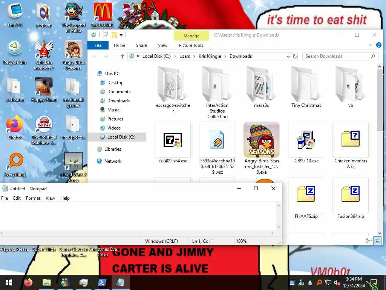Select Music in the navigation pane
Image resolution: width=386 pixels, height=290 pixels.
pos(113,110)
